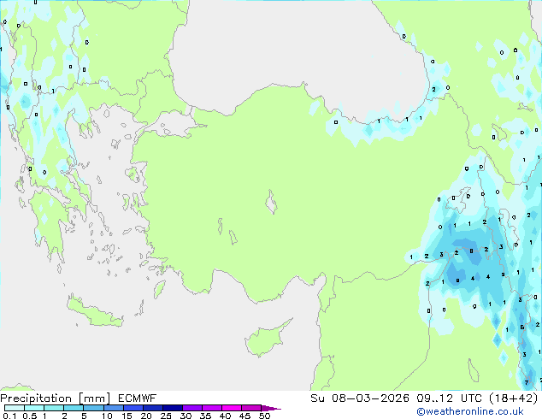This screenshot has width=542, height=419.
Task: Click the large salt lake in central Turkey
Action: point(271,203)
